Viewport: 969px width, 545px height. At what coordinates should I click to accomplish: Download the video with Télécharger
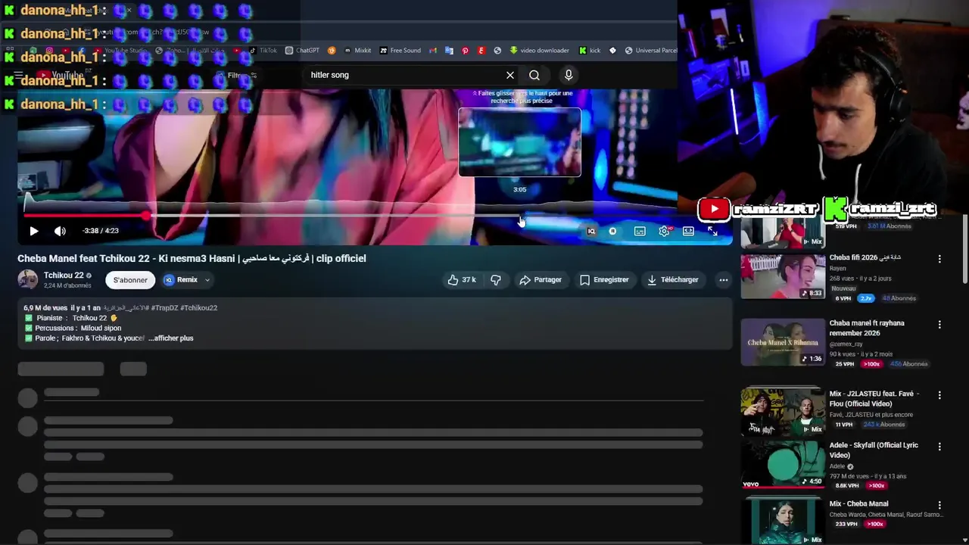click(673, 280)
